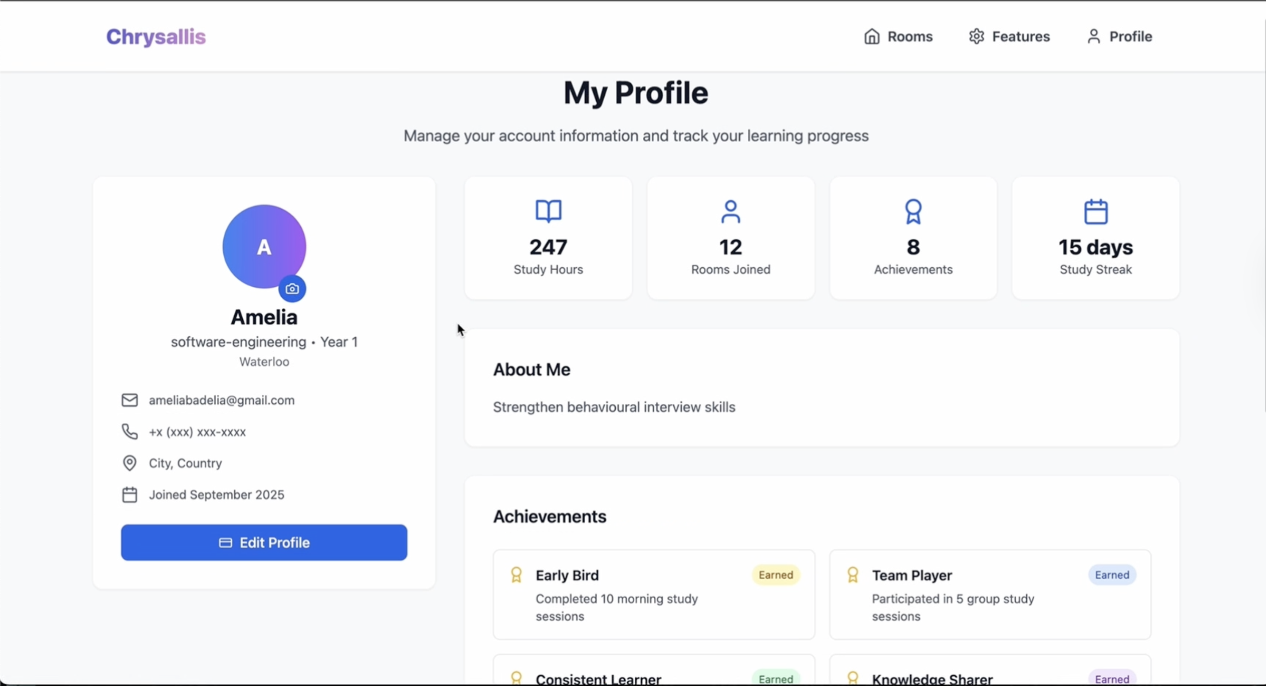Click the Early Bird award icon
This screenshot has height=686, width=1266.
516,575
